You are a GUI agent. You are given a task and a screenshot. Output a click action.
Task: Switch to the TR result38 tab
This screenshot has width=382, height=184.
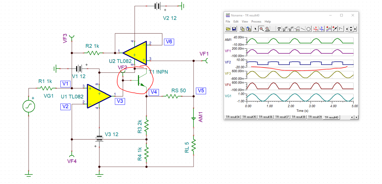298,117
